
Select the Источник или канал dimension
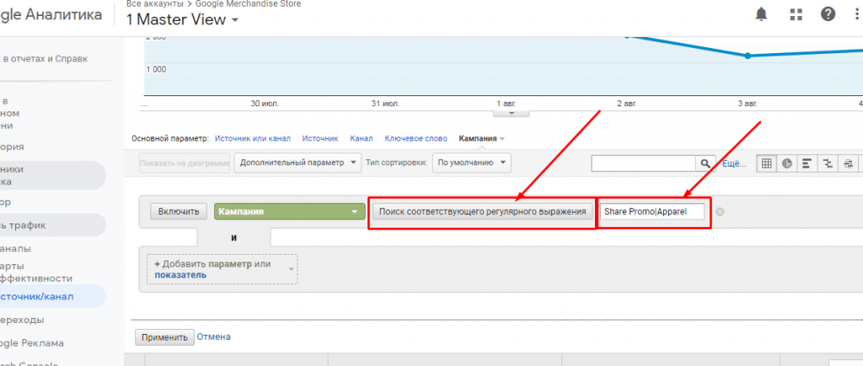(253, 138)
